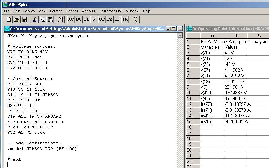Screen dimensions: 269x168
Task: Minimize the MiKeyAmp circuit document window
Action: tap(168, 29)
